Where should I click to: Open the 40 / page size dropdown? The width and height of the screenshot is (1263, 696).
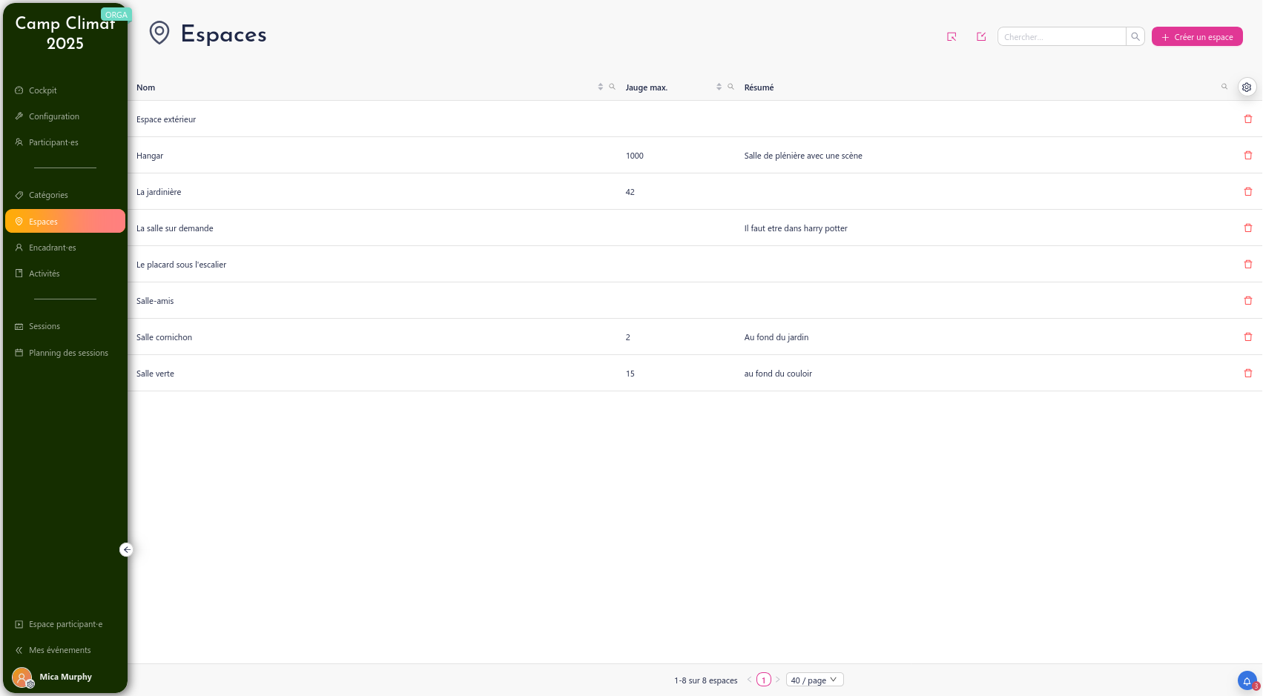tap(814, 680)
